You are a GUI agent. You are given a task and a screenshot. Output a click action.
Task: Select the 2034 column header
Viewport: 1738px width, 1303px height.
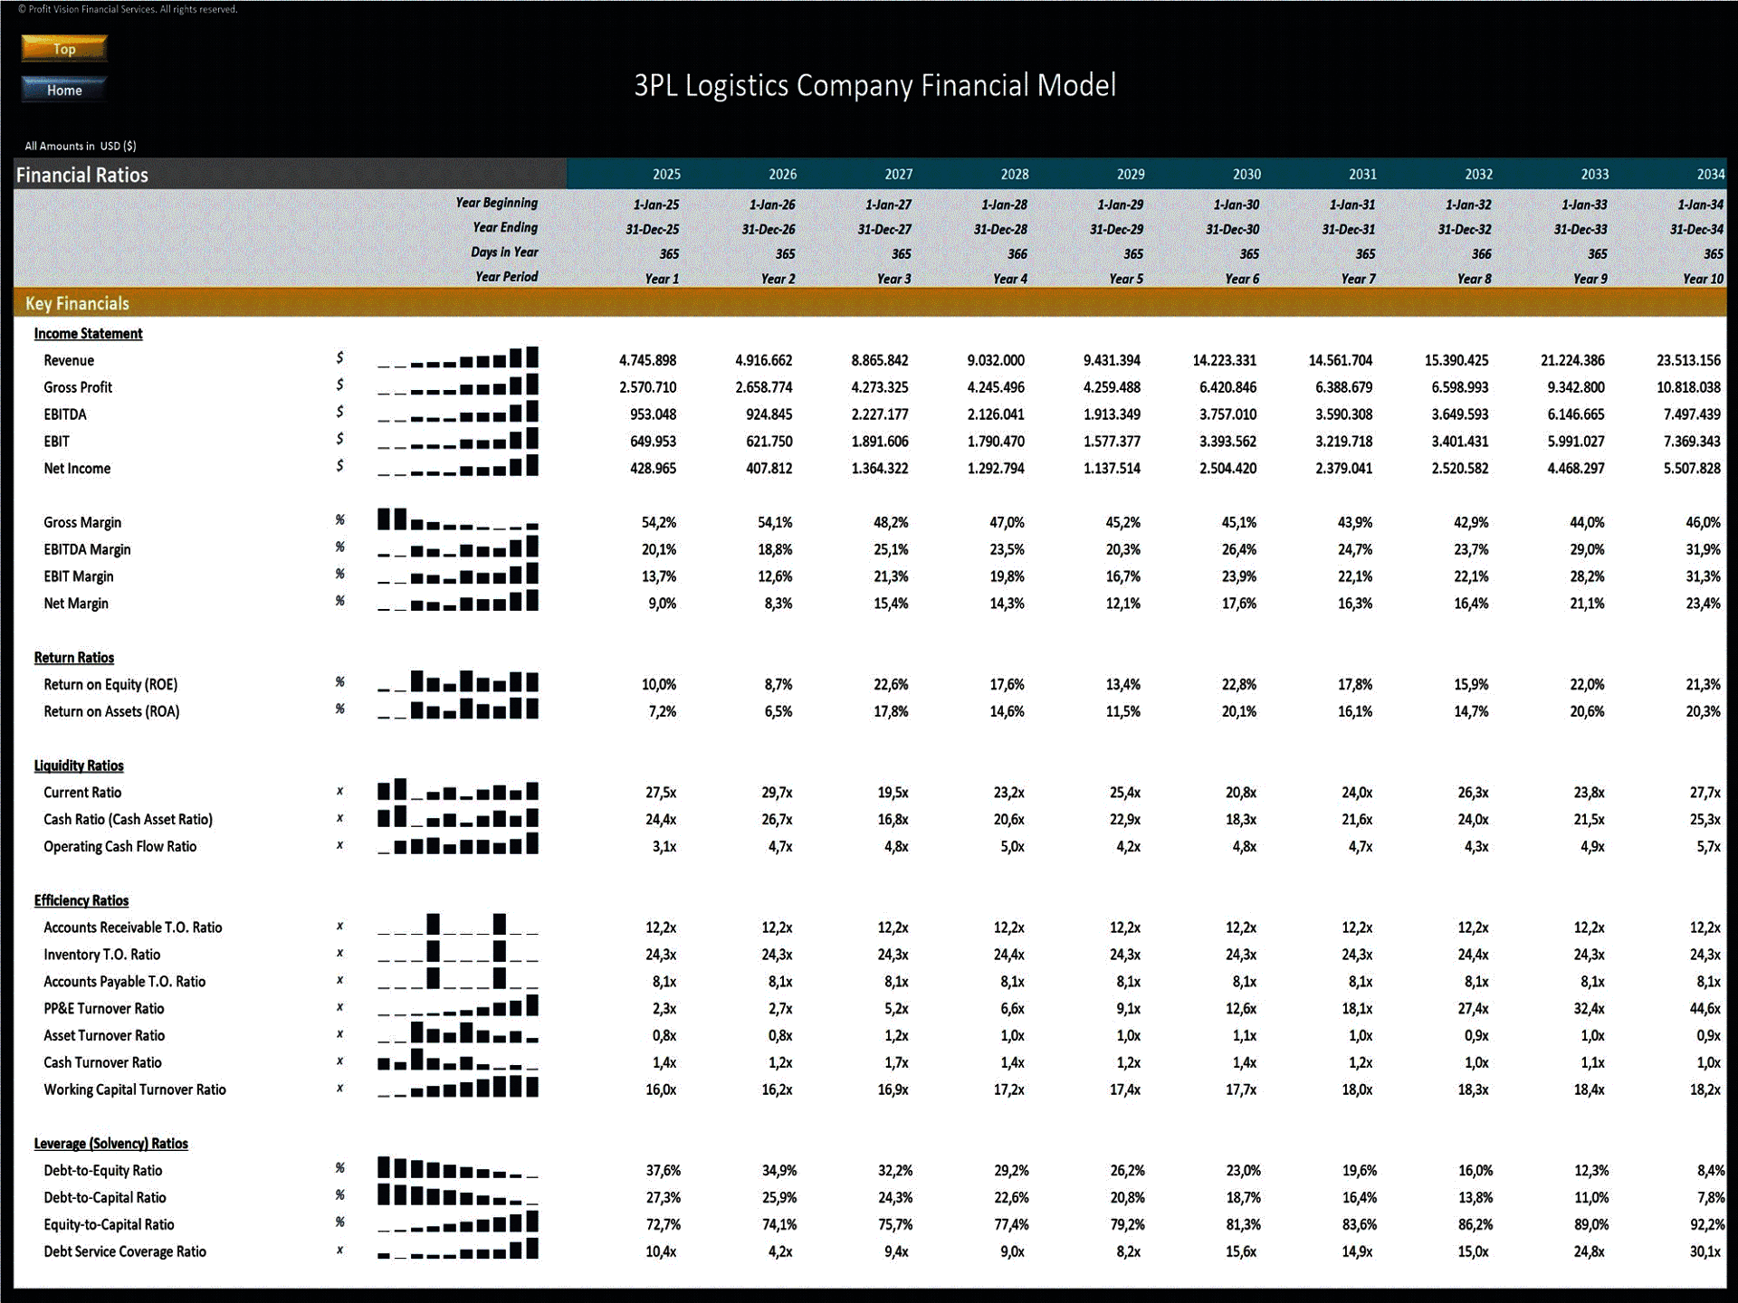(1710, 175)
